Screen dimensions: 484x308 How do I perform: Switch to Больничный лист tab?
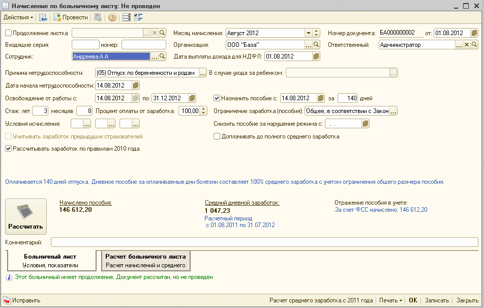(51, 261)
